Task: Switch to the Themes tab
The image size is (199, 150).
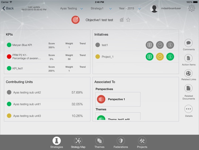Action: 99,143
